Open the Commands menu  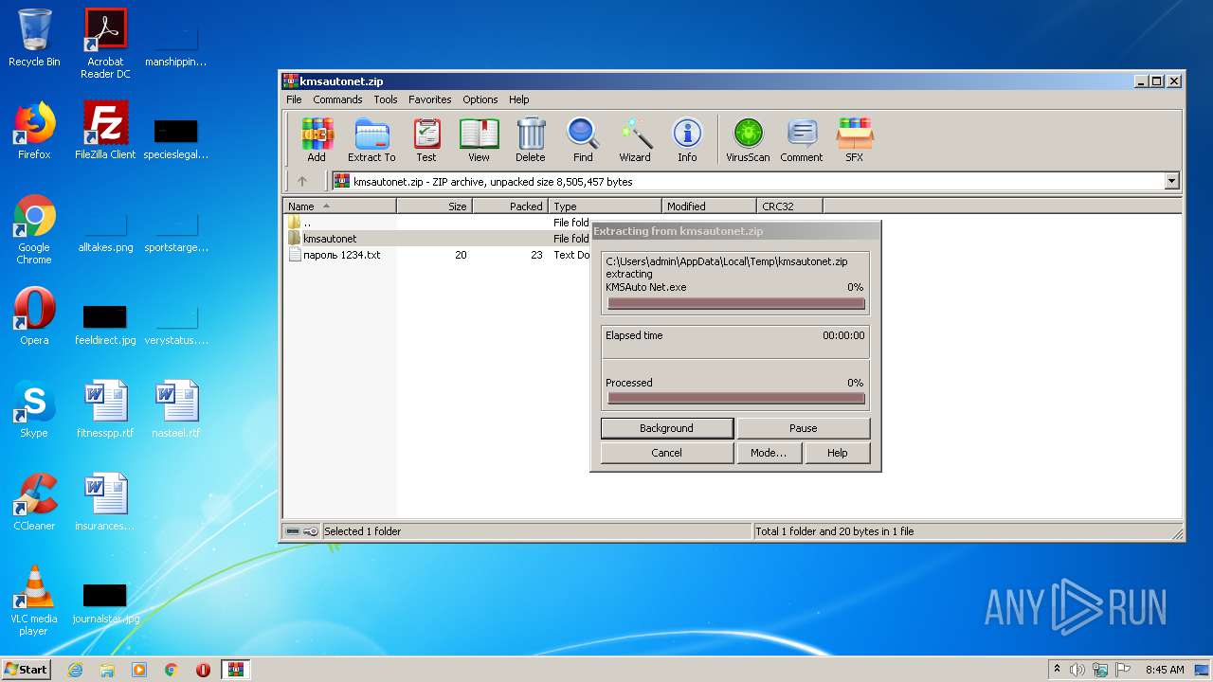click(337, 99)
